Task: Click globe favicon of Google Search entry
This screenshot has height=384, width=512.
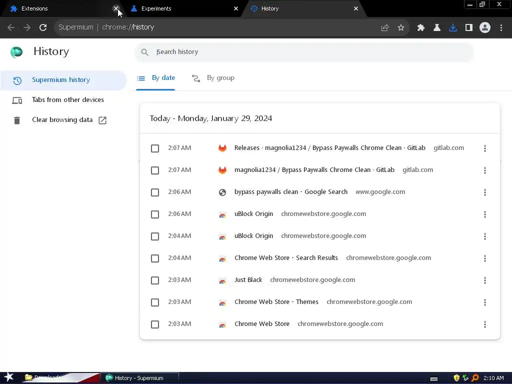Action: pyautogui.click(x=222, y=192)
